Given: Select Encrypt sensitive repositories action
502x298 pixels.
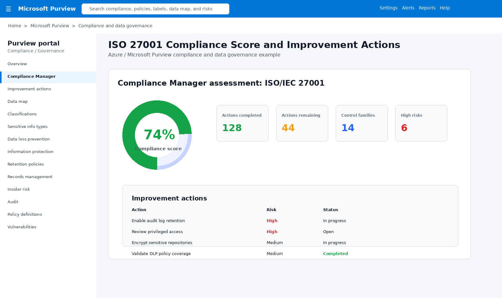Looking at the screenshot, I should coord(162,243).
